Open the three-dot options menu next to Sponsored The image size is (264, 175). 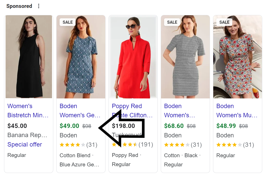pyautogui.click(x=39, y=6)
